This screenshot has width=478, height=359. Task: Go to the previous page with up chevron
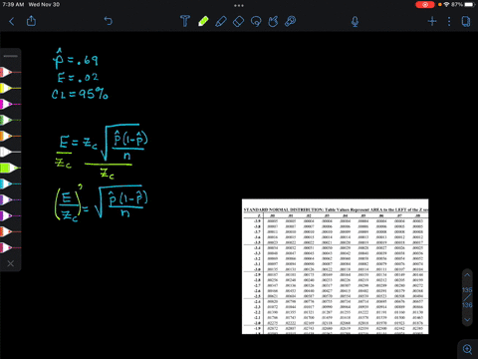click(467, 275)
